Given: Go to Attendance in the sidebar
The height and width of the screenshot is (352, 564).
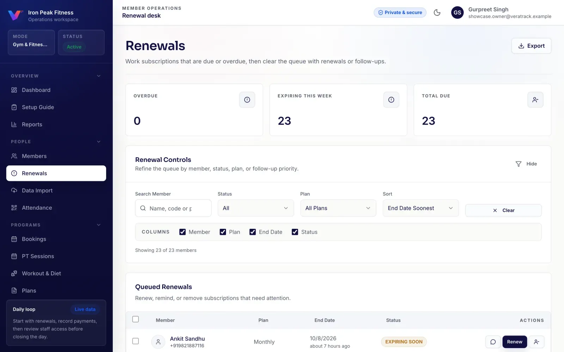Looking at the screenshot, I should pos(56,208).
